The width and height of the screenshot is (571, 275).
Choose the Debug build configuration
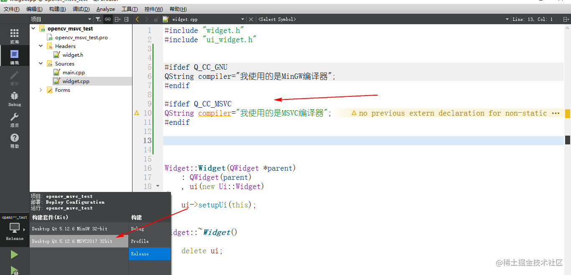tap(150, 229)
